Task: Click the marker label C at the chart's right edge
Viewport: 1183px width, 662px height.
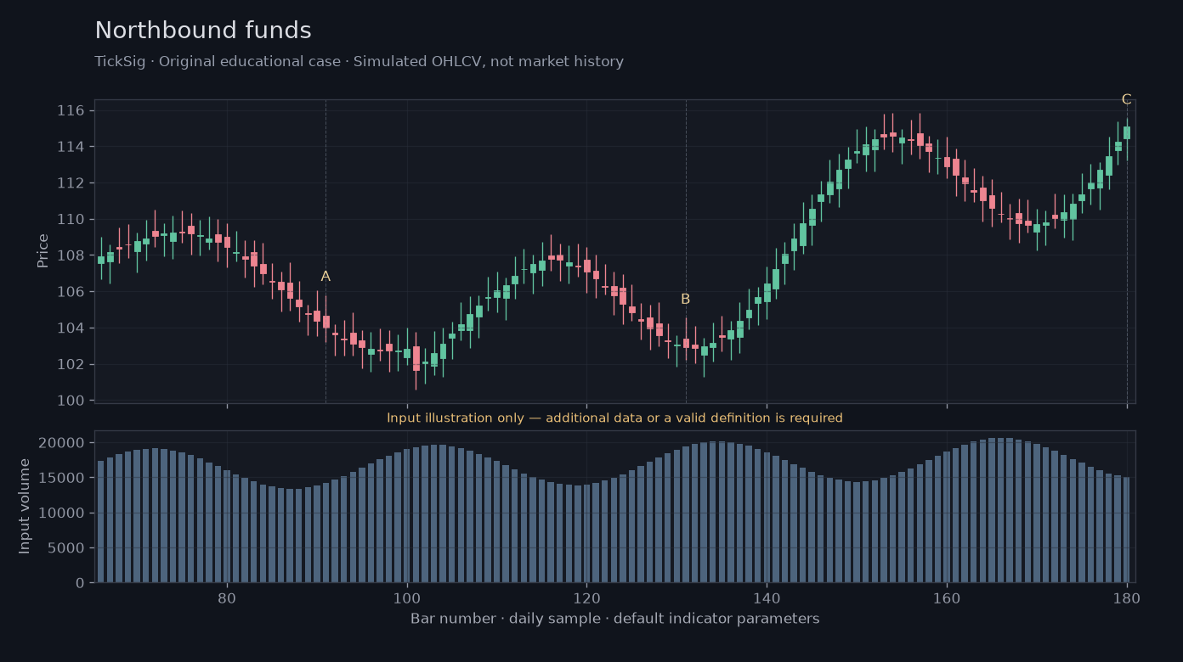Action: [1127, 99]
